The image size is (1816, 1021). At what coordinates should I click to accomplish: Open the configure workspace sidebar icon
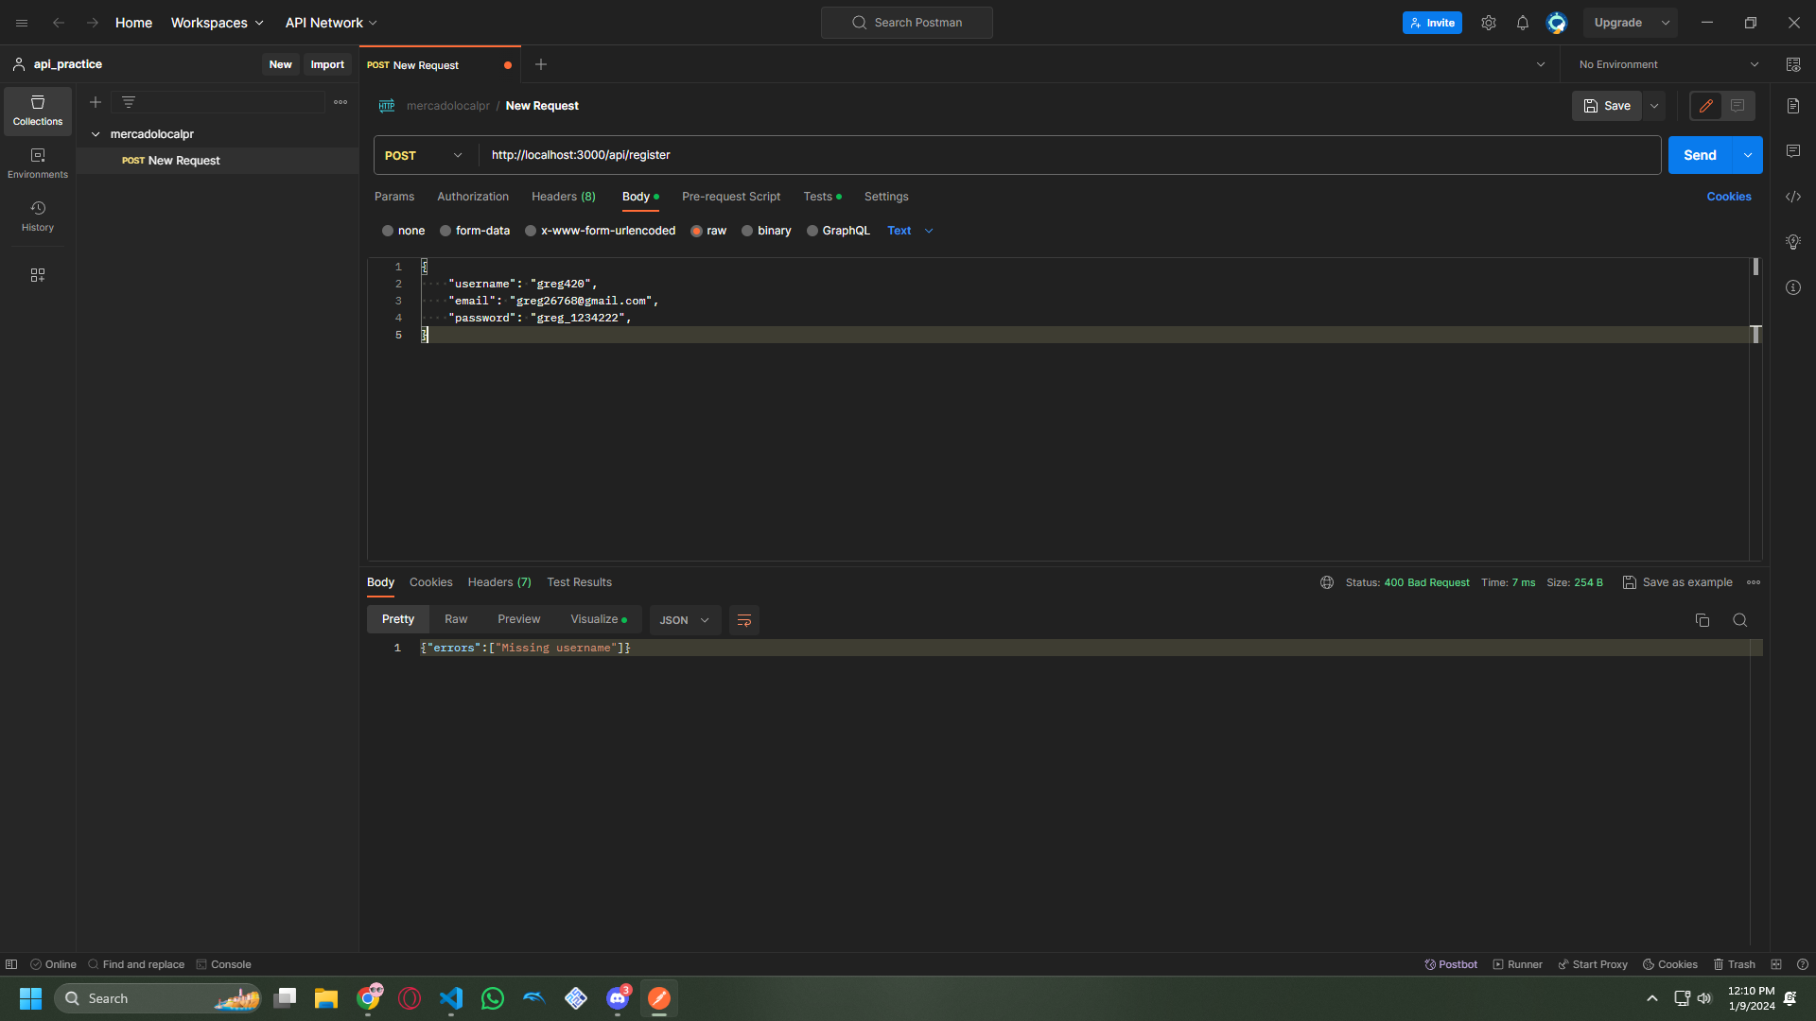[x=38, y=275]
